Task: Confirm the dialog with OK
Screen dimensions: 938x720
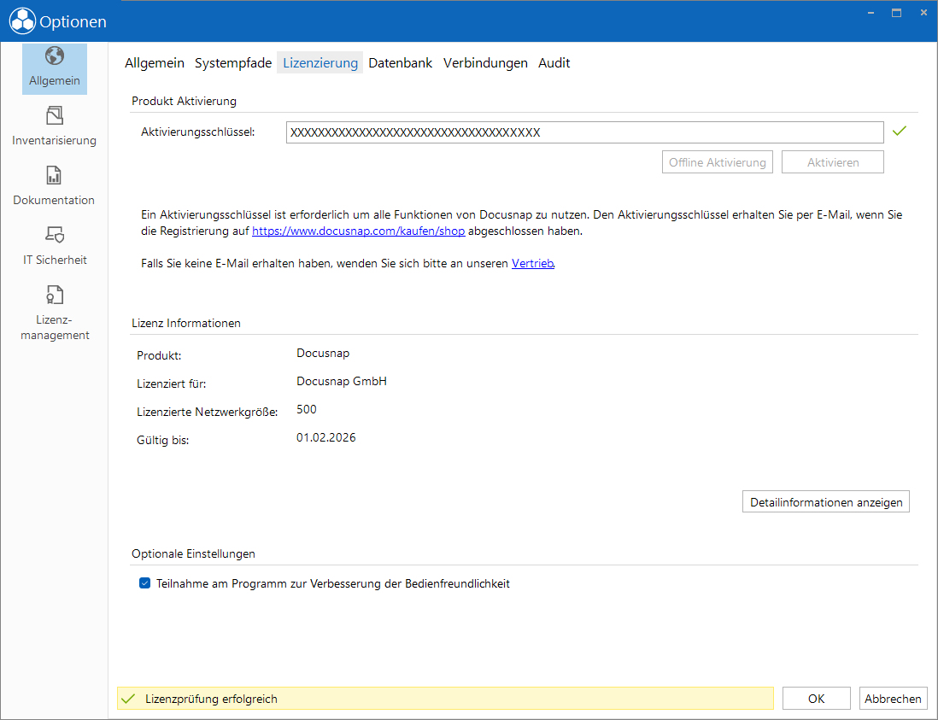Action: tap(817, 699)
